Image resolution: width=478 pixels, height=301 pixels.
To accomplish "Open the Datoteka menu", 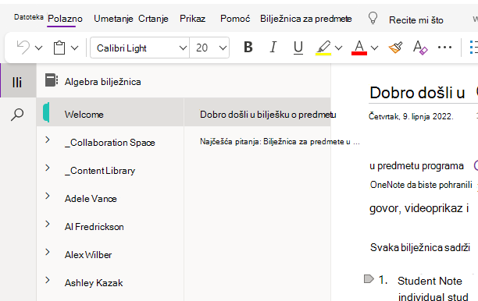I will (x=29, y=17).
